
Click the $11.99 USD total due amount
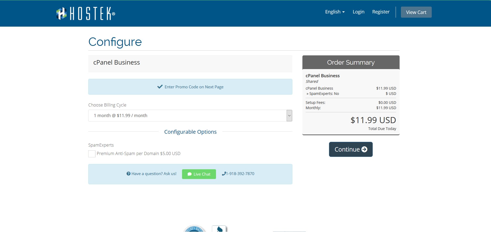click(x=373, y=120)
